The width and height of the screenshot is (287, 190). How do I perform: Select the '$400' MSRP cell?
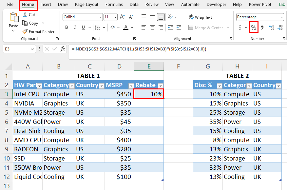(x=119, y=140)
